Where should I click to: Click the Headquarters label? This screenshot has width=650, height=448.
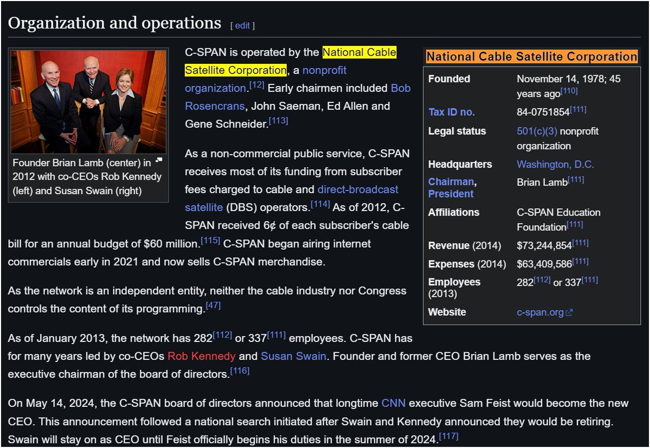tap(460, 164)
